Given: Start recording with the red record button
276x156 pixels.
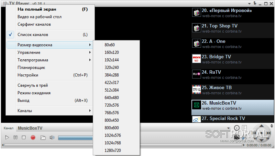Looking at the screenshot, I should (33, 137).
